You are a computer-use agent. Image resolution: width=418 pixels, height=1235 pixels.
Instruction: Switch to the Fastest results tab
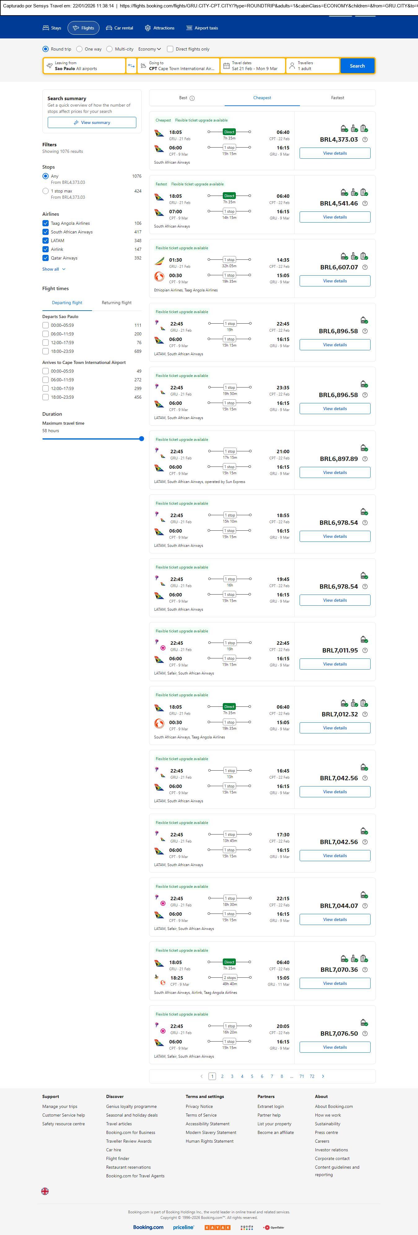click(337, 98)
